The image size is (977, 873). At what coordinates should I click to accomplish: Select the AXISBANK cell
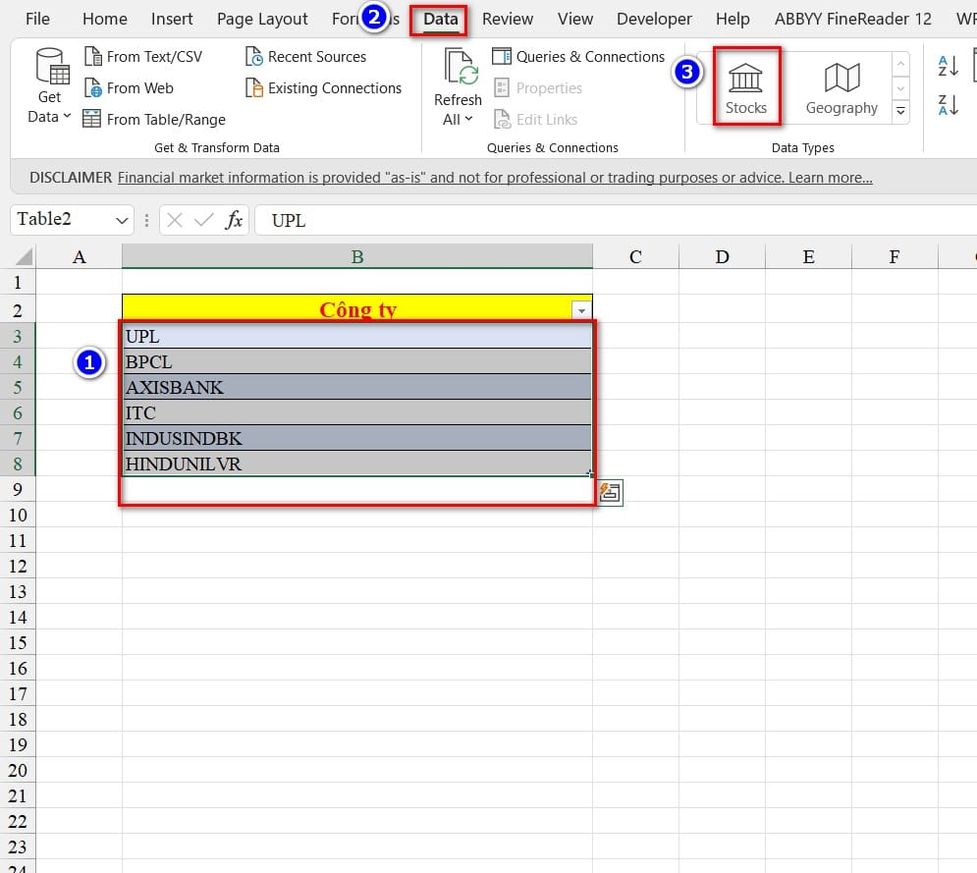pos(357,387)
